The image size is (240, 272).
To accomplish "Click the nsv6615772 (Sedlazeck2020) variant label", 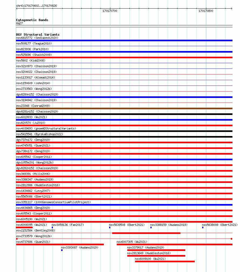I will 37,38.
